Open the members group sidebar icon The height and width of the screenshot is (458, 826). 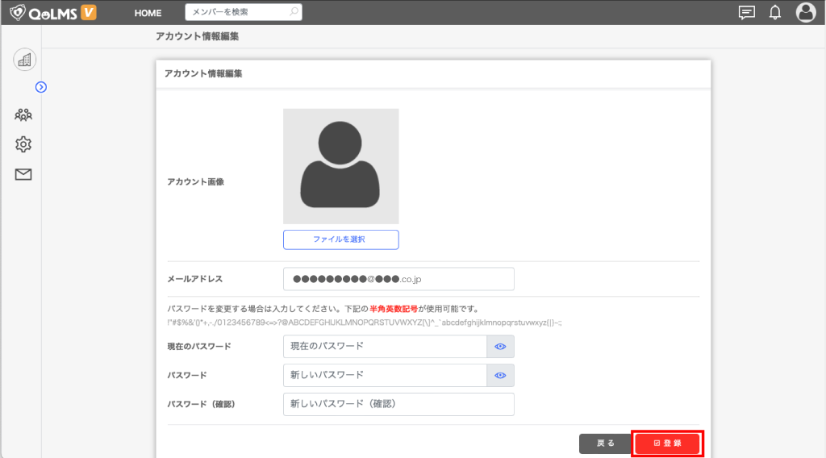[23, 114]
